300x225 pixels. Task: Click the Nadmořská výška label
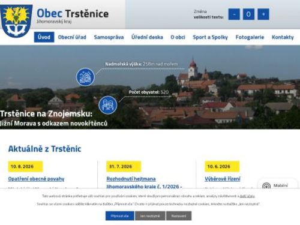click(x=124, y=64)
